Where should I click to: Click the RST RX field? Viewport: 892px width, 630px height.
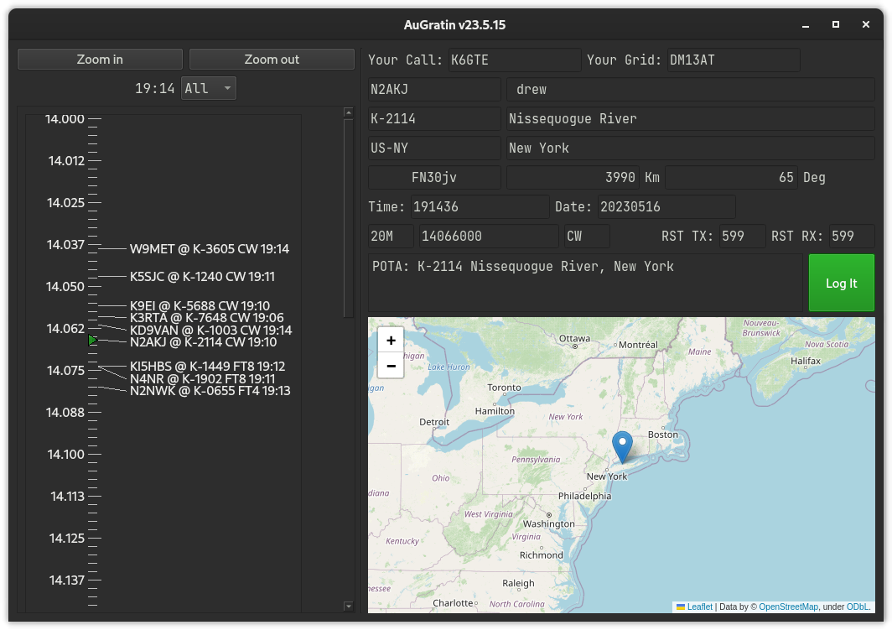[x=852, y=237]
